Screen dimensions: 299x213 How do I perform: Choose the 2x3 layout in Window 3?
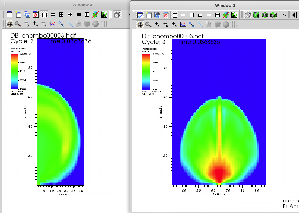(200, 15)
